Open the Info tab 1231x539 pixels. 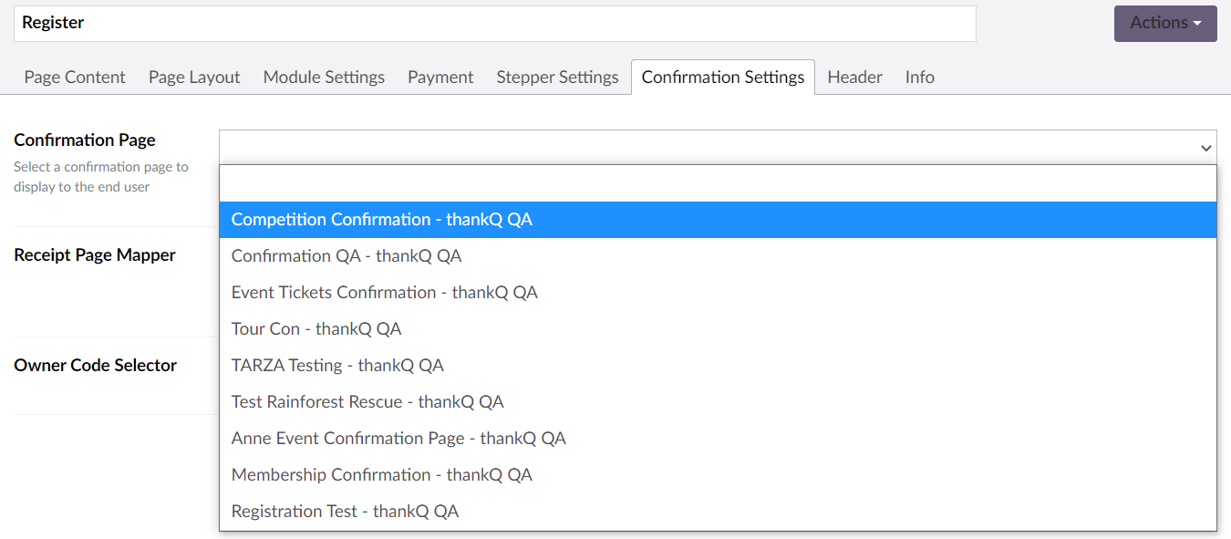pos(919,78)
